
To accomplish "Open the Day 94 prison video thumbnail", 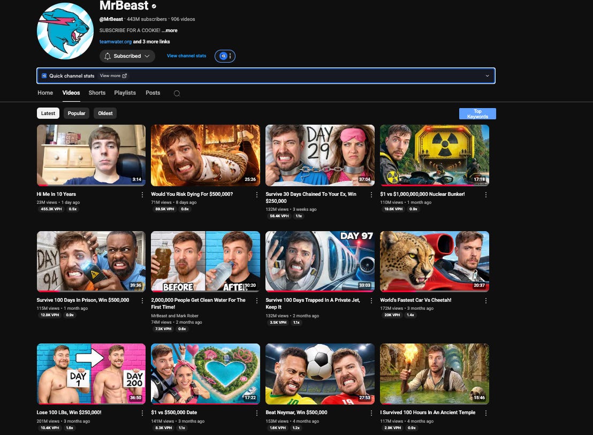I will click(91, 262).
